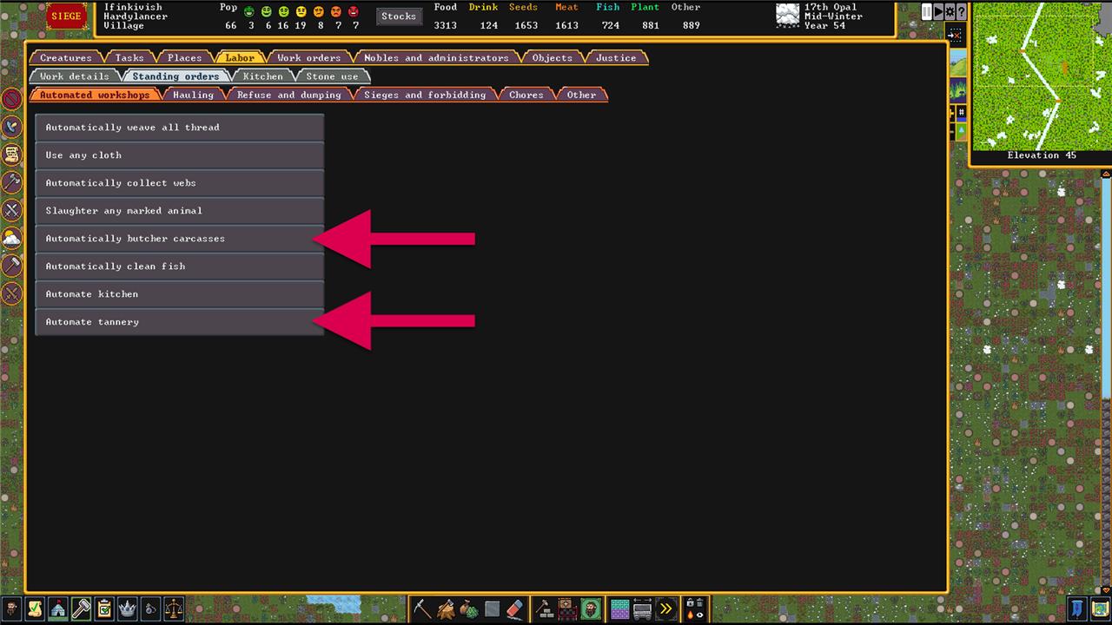Click the crossed swords alert icon
The height and width of the screenshot is (625, 1112).
pyautogui.click(x=11, y=210)
